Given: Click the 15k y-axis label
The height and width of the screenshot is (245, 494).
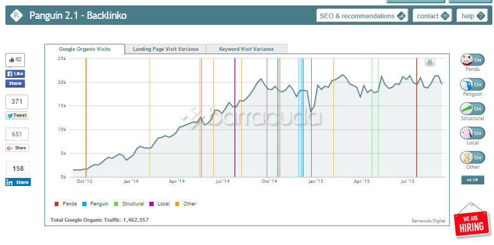Looking at the screenshot, I should coord(62,106).
